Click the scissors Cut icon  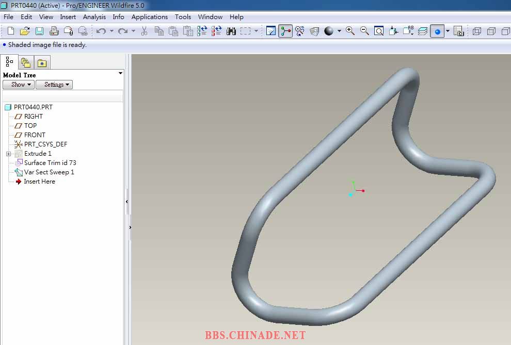(x=144, y=31)
